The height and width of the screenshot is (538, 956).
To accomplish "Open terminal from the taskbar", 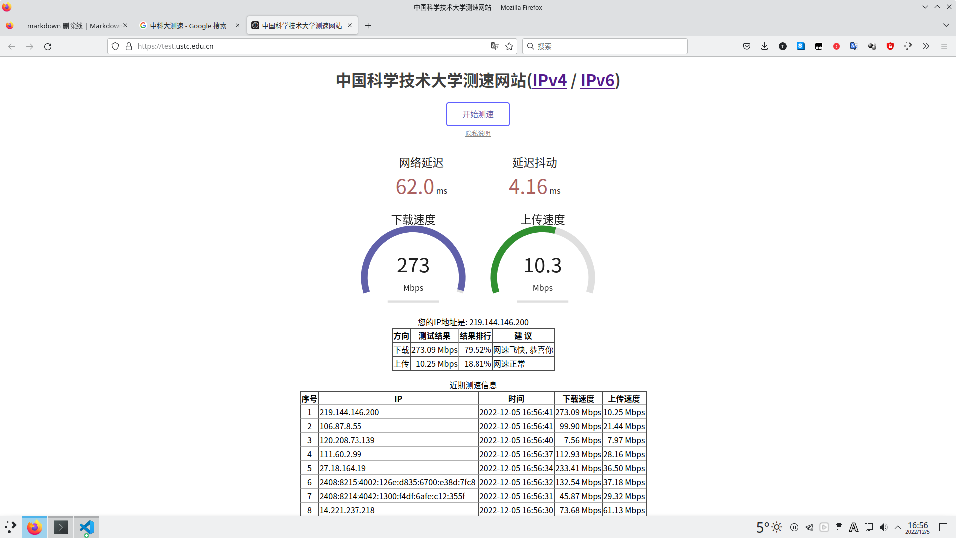I will coord(61,527).
